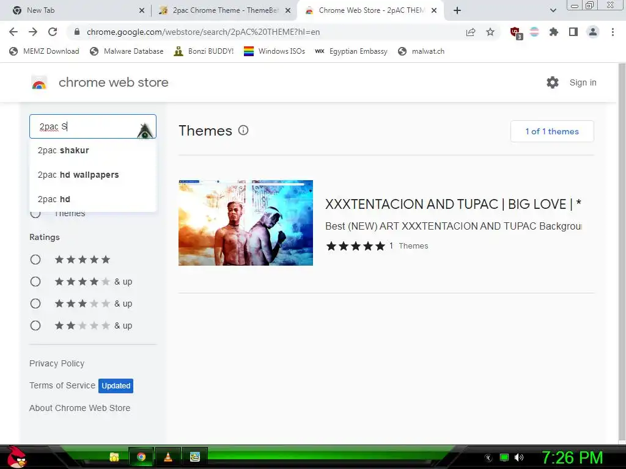Click the page vertical scrollbar
Image resolution: width=626 pixels, height=469 pixels.
(622, 253)
